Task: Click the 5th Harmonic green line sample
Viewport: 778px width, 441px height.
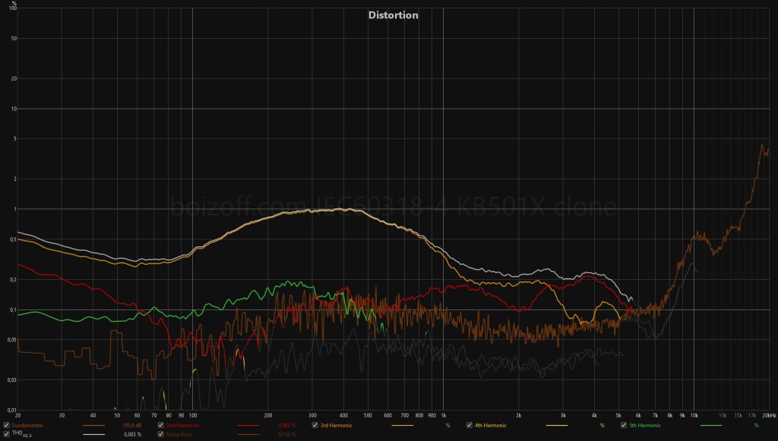Action: (711, 426)
